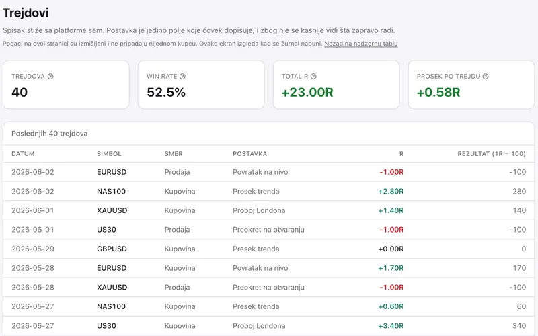
Task: Click the SMER column header
Action: click(x=174, y=154)
